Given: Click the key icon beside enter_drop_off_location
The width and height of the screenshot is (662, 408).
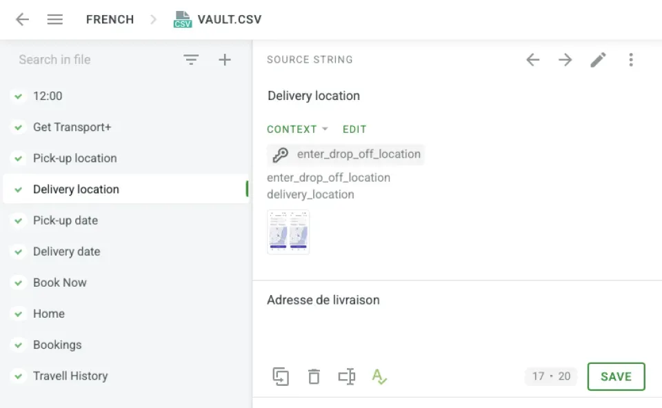Looking at the screenshot, I should (x=281, y=154).
